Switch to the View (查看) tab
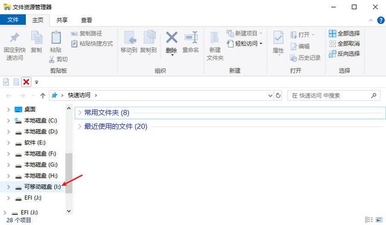Viewport: 386px width, 225px height. 86,20
